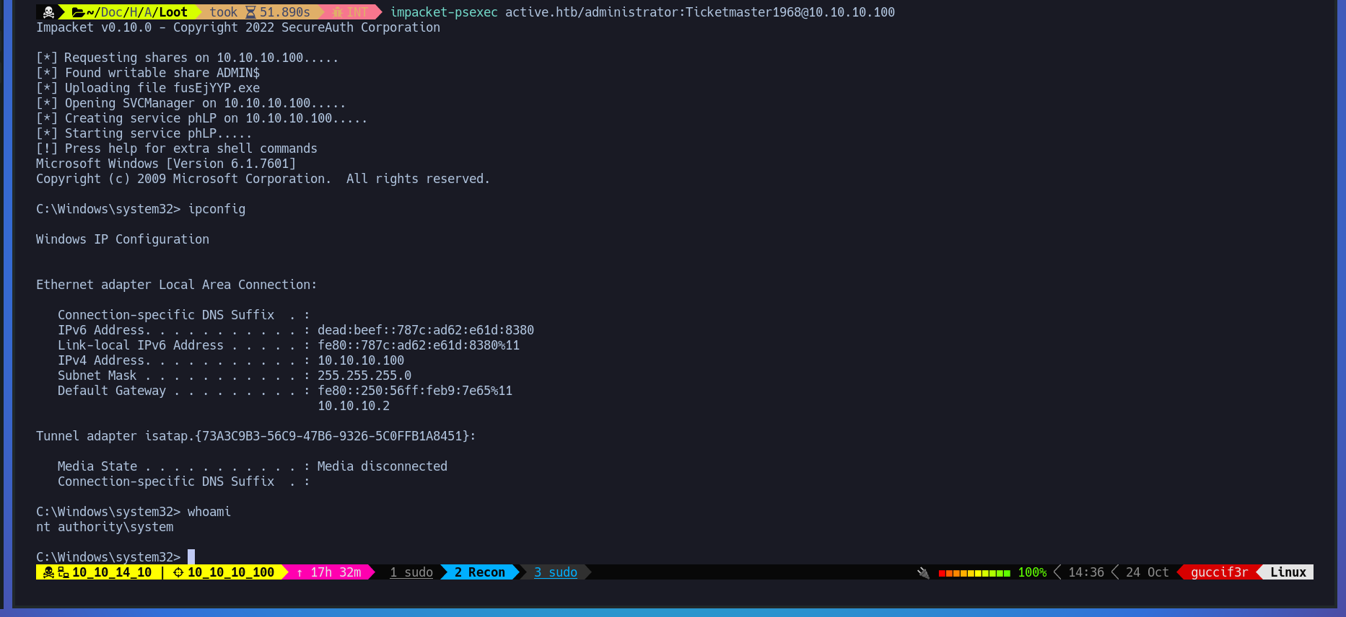Image resolution: width=1346 pixels, height=617 pixels.
Task: Switch to tmux window 3 sudo
Action: click(x=556, y=572)
